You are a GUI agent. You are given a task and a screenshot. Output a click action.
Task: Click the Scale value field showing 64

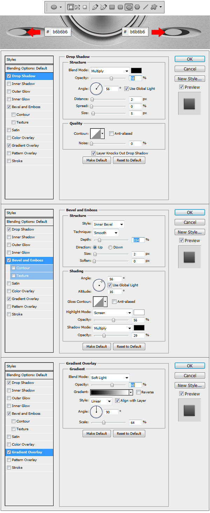pyautogui.click(x=135, y=422)
